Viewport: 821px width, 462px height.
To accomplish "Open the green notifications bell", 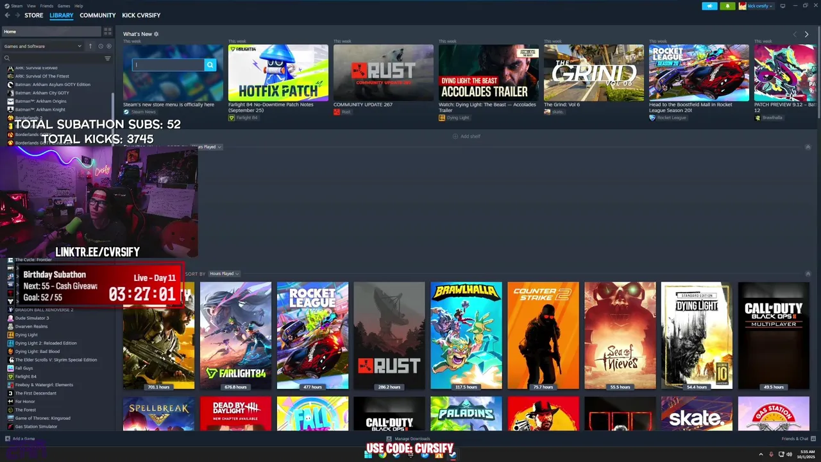I will coord(727,6).
